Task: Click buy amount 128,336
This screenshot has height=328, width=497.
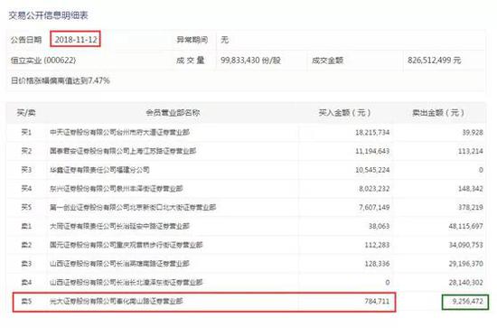Action: [377, 264]
